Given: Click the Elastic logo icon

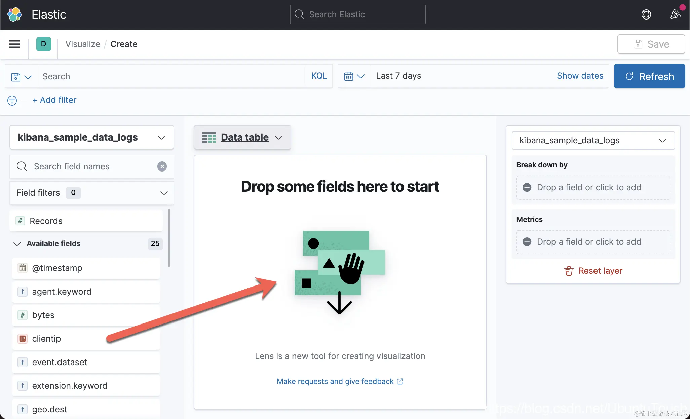Looking at the screenshot, I should click(14, 14).
